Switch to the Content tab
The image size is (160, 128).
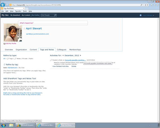tap(33, 50)
